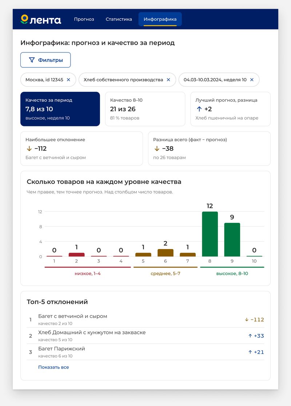Image resolution: width=291 pixels, height=406 pixels.
Task: Open the Наибольшее отклонение card
Action: pyautogui.click(x=81, y=148)
